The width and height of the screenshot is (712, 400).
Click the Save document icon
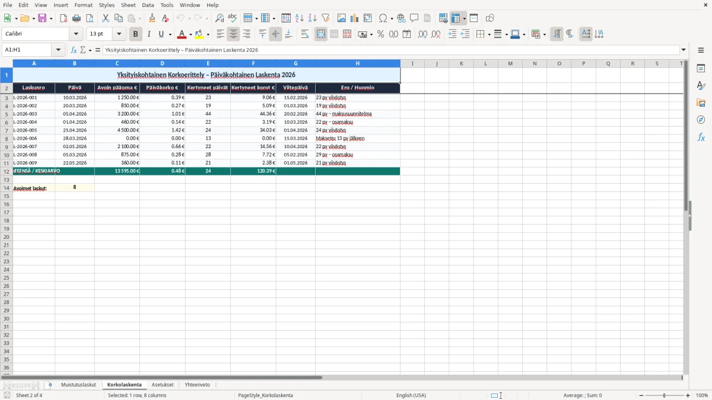[x=42, y=18]
